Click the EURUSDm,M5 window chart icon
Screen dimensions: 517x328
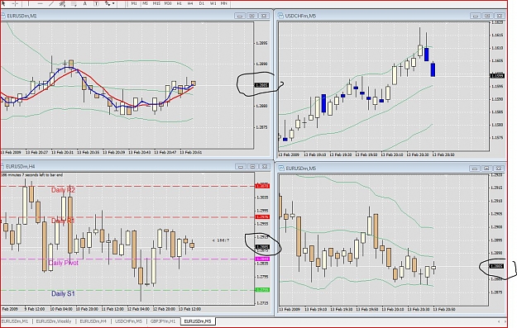pos(281,169)
